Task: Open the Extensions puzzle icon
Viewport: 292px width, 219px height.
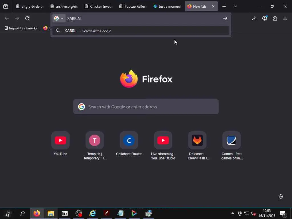Action: tap(275, 18)
